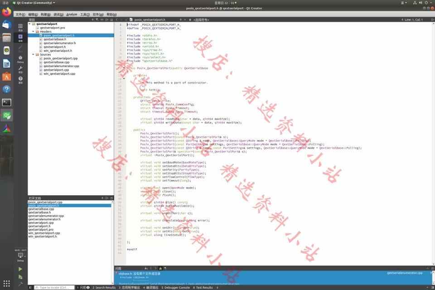Open Projects mode with the wrench icon

(x=20, y=69)
